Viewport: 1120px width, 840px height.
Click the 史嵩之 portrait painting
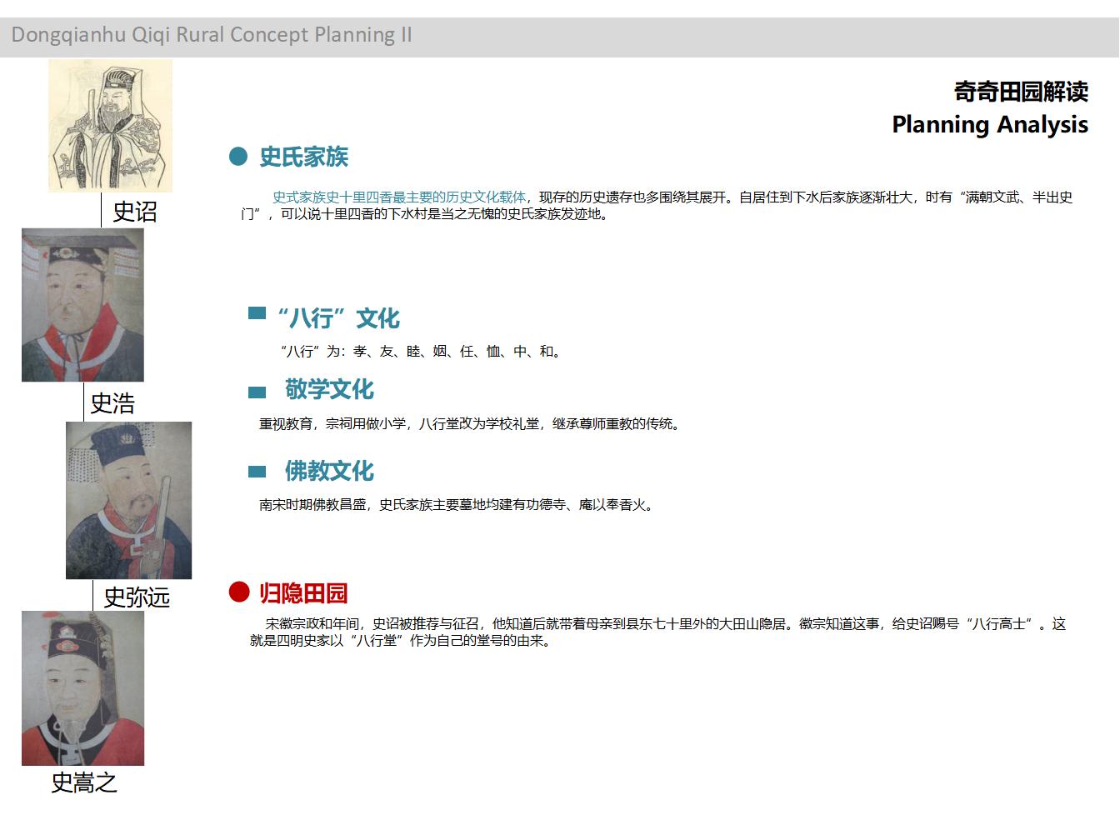tap(82, 688)
